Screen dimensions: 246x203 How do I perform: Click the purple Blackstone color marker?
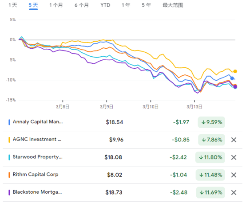coord(9,192)
